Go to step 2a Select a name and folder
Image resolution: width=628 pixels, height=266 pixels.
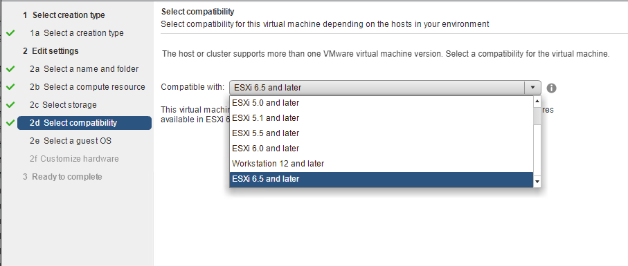coord(84,69)
